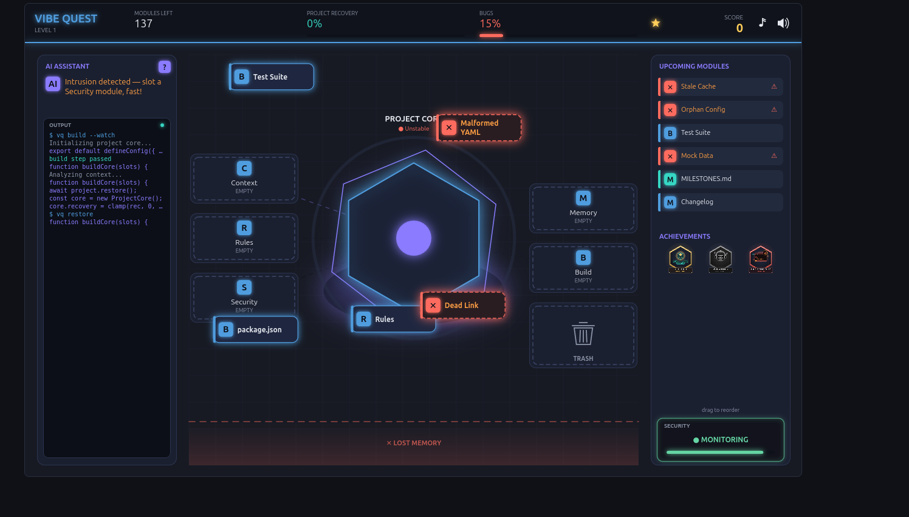The image size is (909, 517).
Task: Click the Unstable core status label
Action: 414,129
